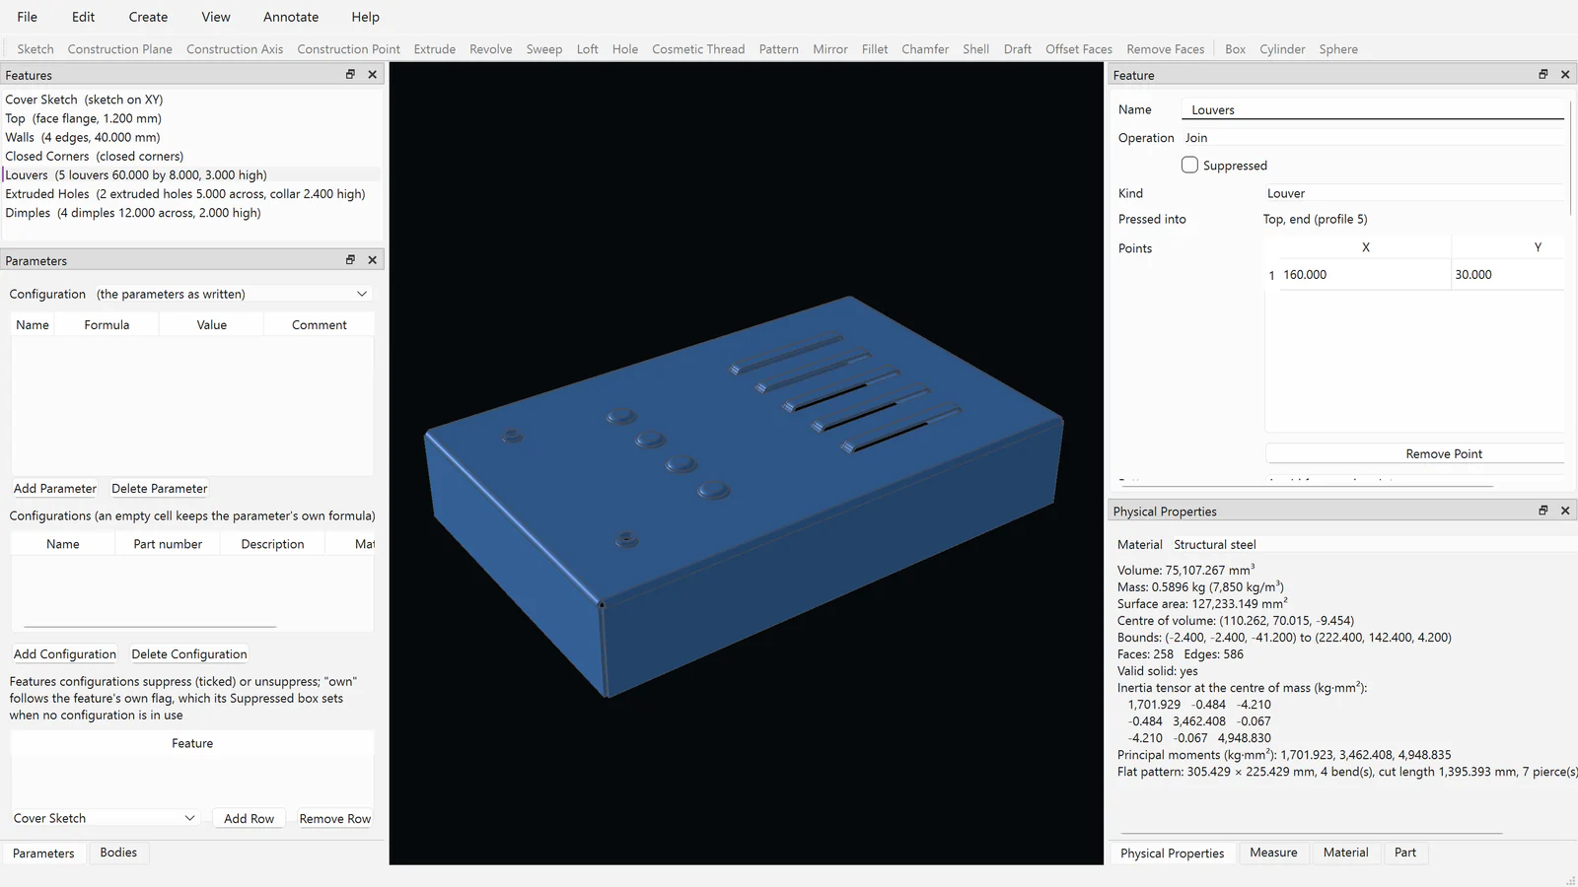This screenshot has width=1578, height=887.
Task: Click the configurations table horizontal scrollbar
Action: 150,626
